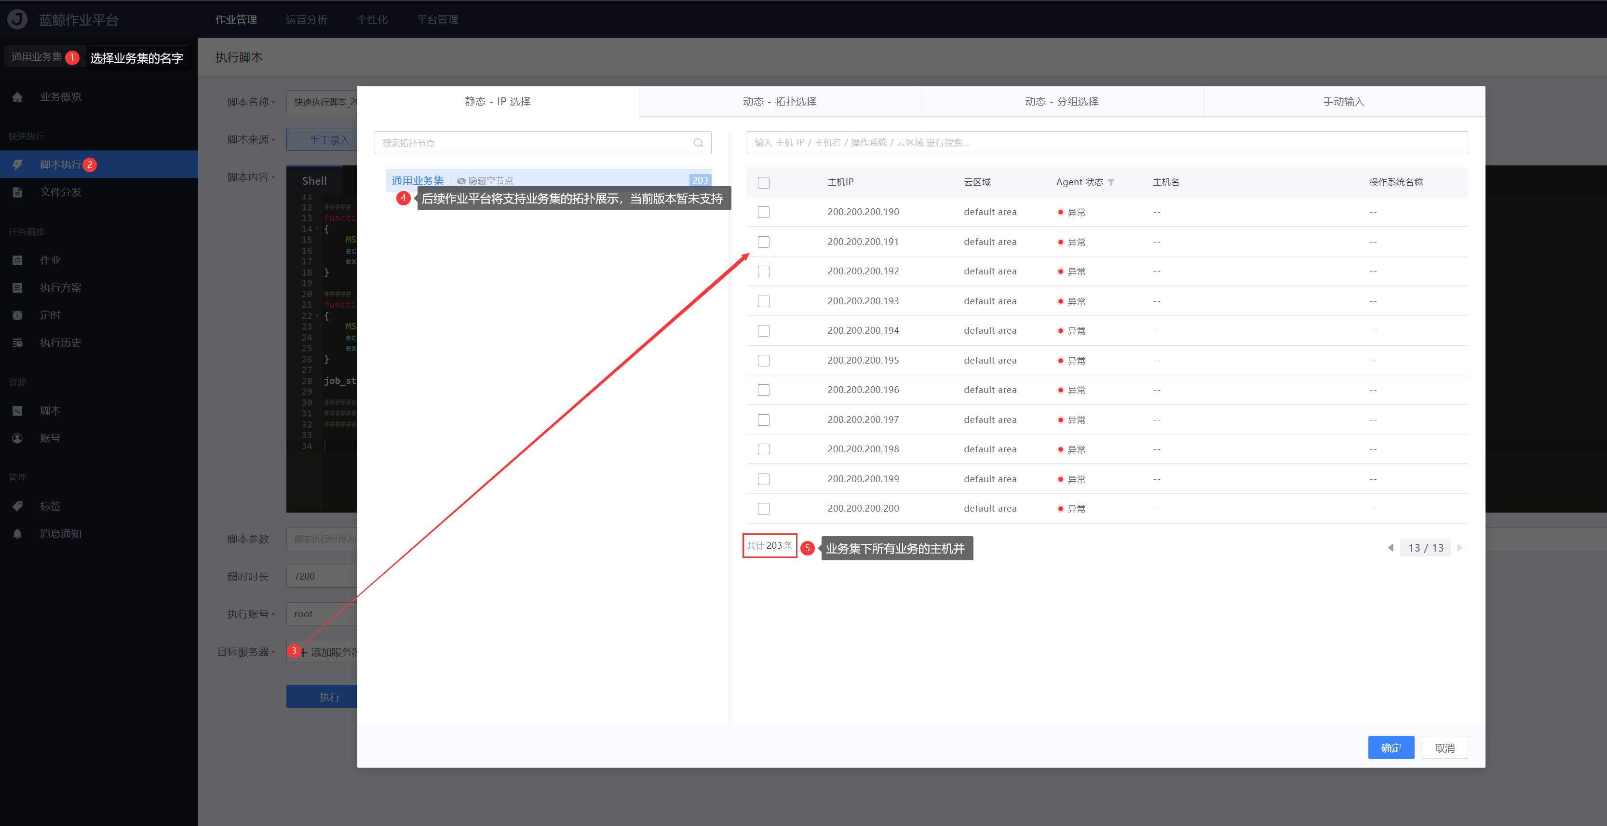1607x826 pixels.
Task: Click the 203 host count badge
Action: point(700,180)
